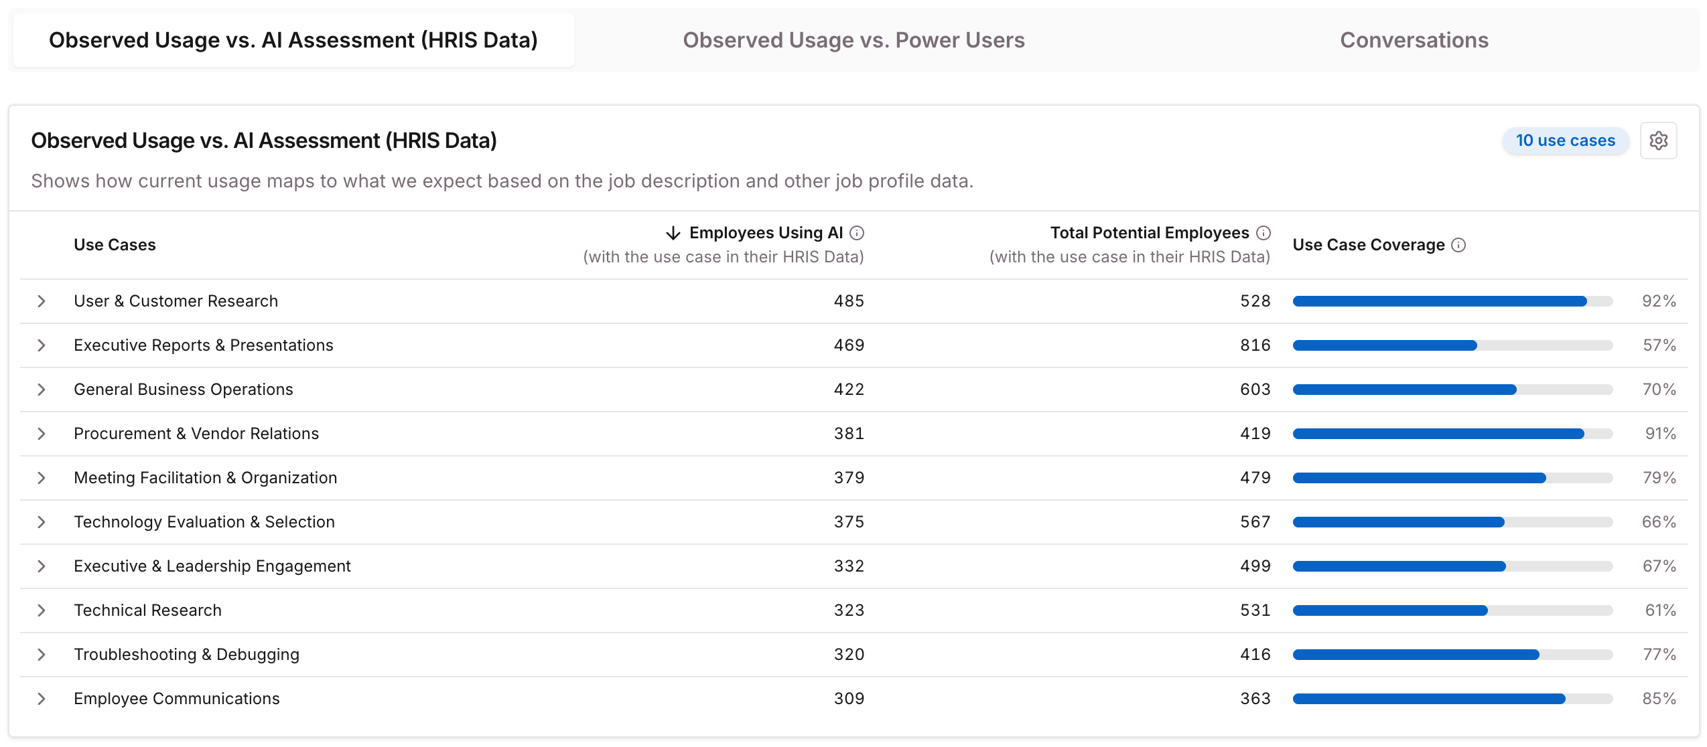Expand Procurement & Vendor Relations row
Screen dimensions: 1707x747
click(x=42, y=434)
